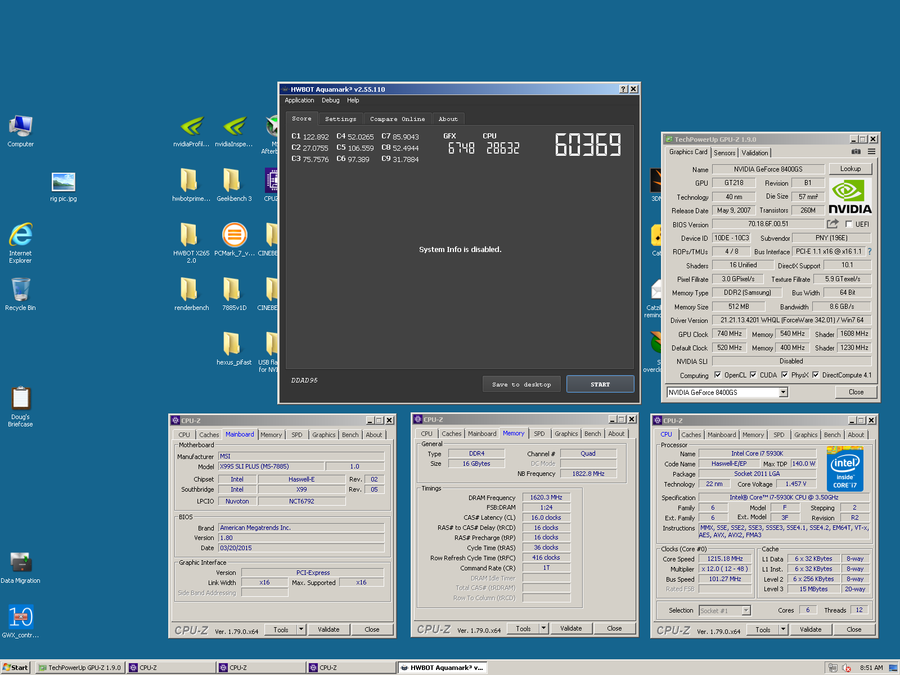The image size is (900, 675).
Task: Click the DRAM Frequency value 1620.3 MHz
Action: click(x=546, y=497)
